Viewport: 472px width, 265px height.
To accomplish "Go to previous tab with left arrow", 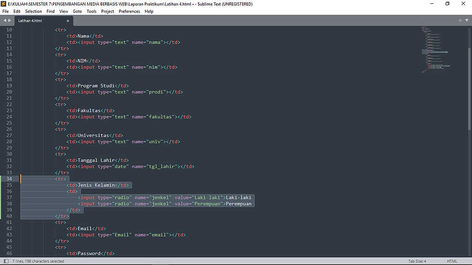I will point(4,20).
